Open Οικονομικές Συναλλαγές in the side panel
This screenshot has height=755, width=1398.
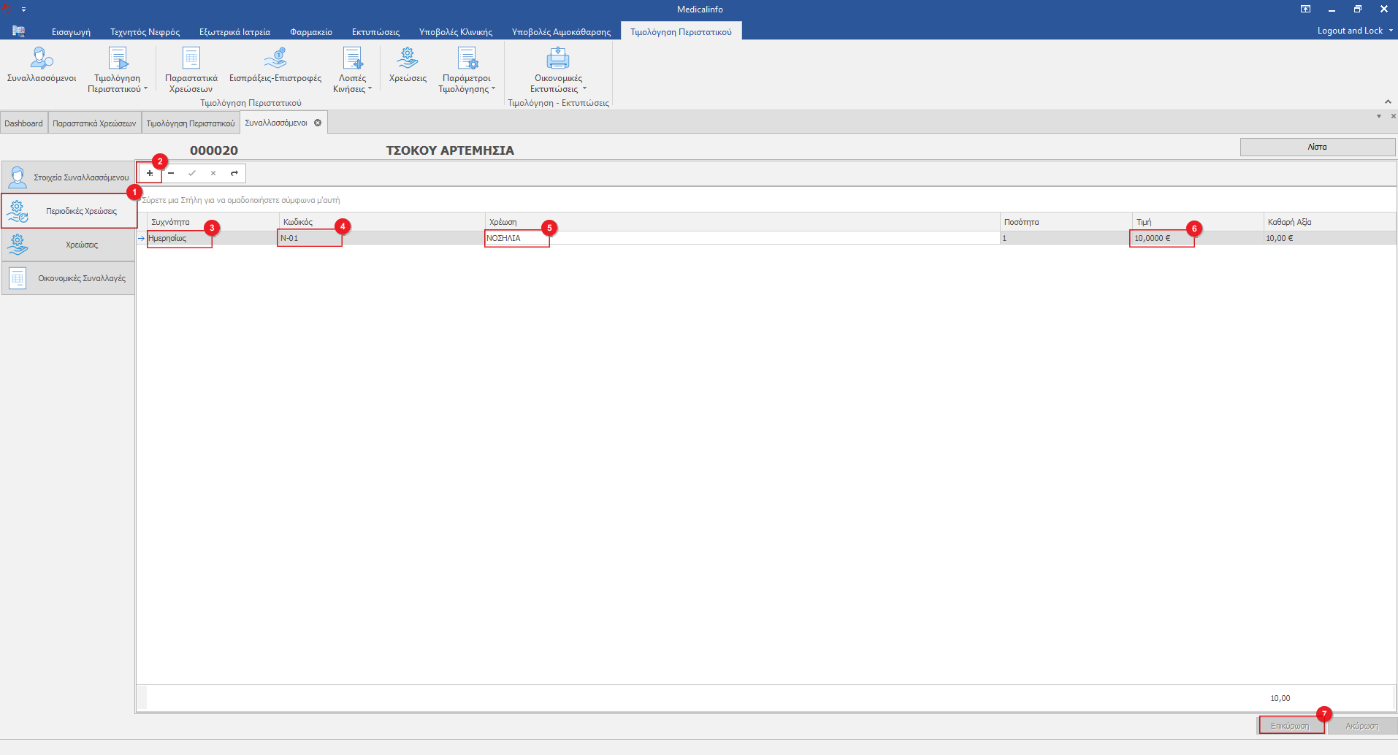click(69, 278)
